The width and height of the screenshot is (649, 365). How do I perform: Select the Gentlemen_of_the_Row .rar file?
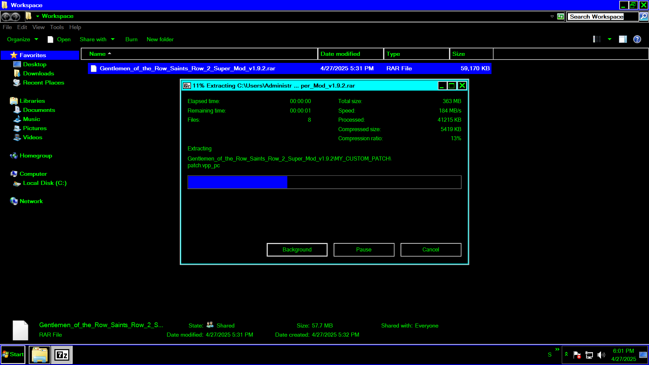pos(289,68)
